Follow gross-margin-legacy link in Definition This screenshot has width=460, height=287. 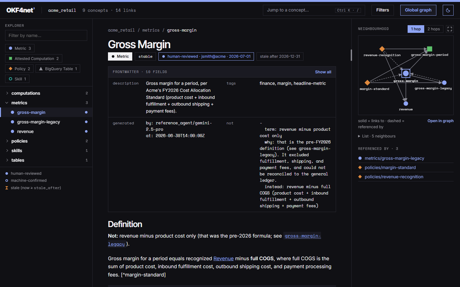pyautogui.click(x=303, y=236)
